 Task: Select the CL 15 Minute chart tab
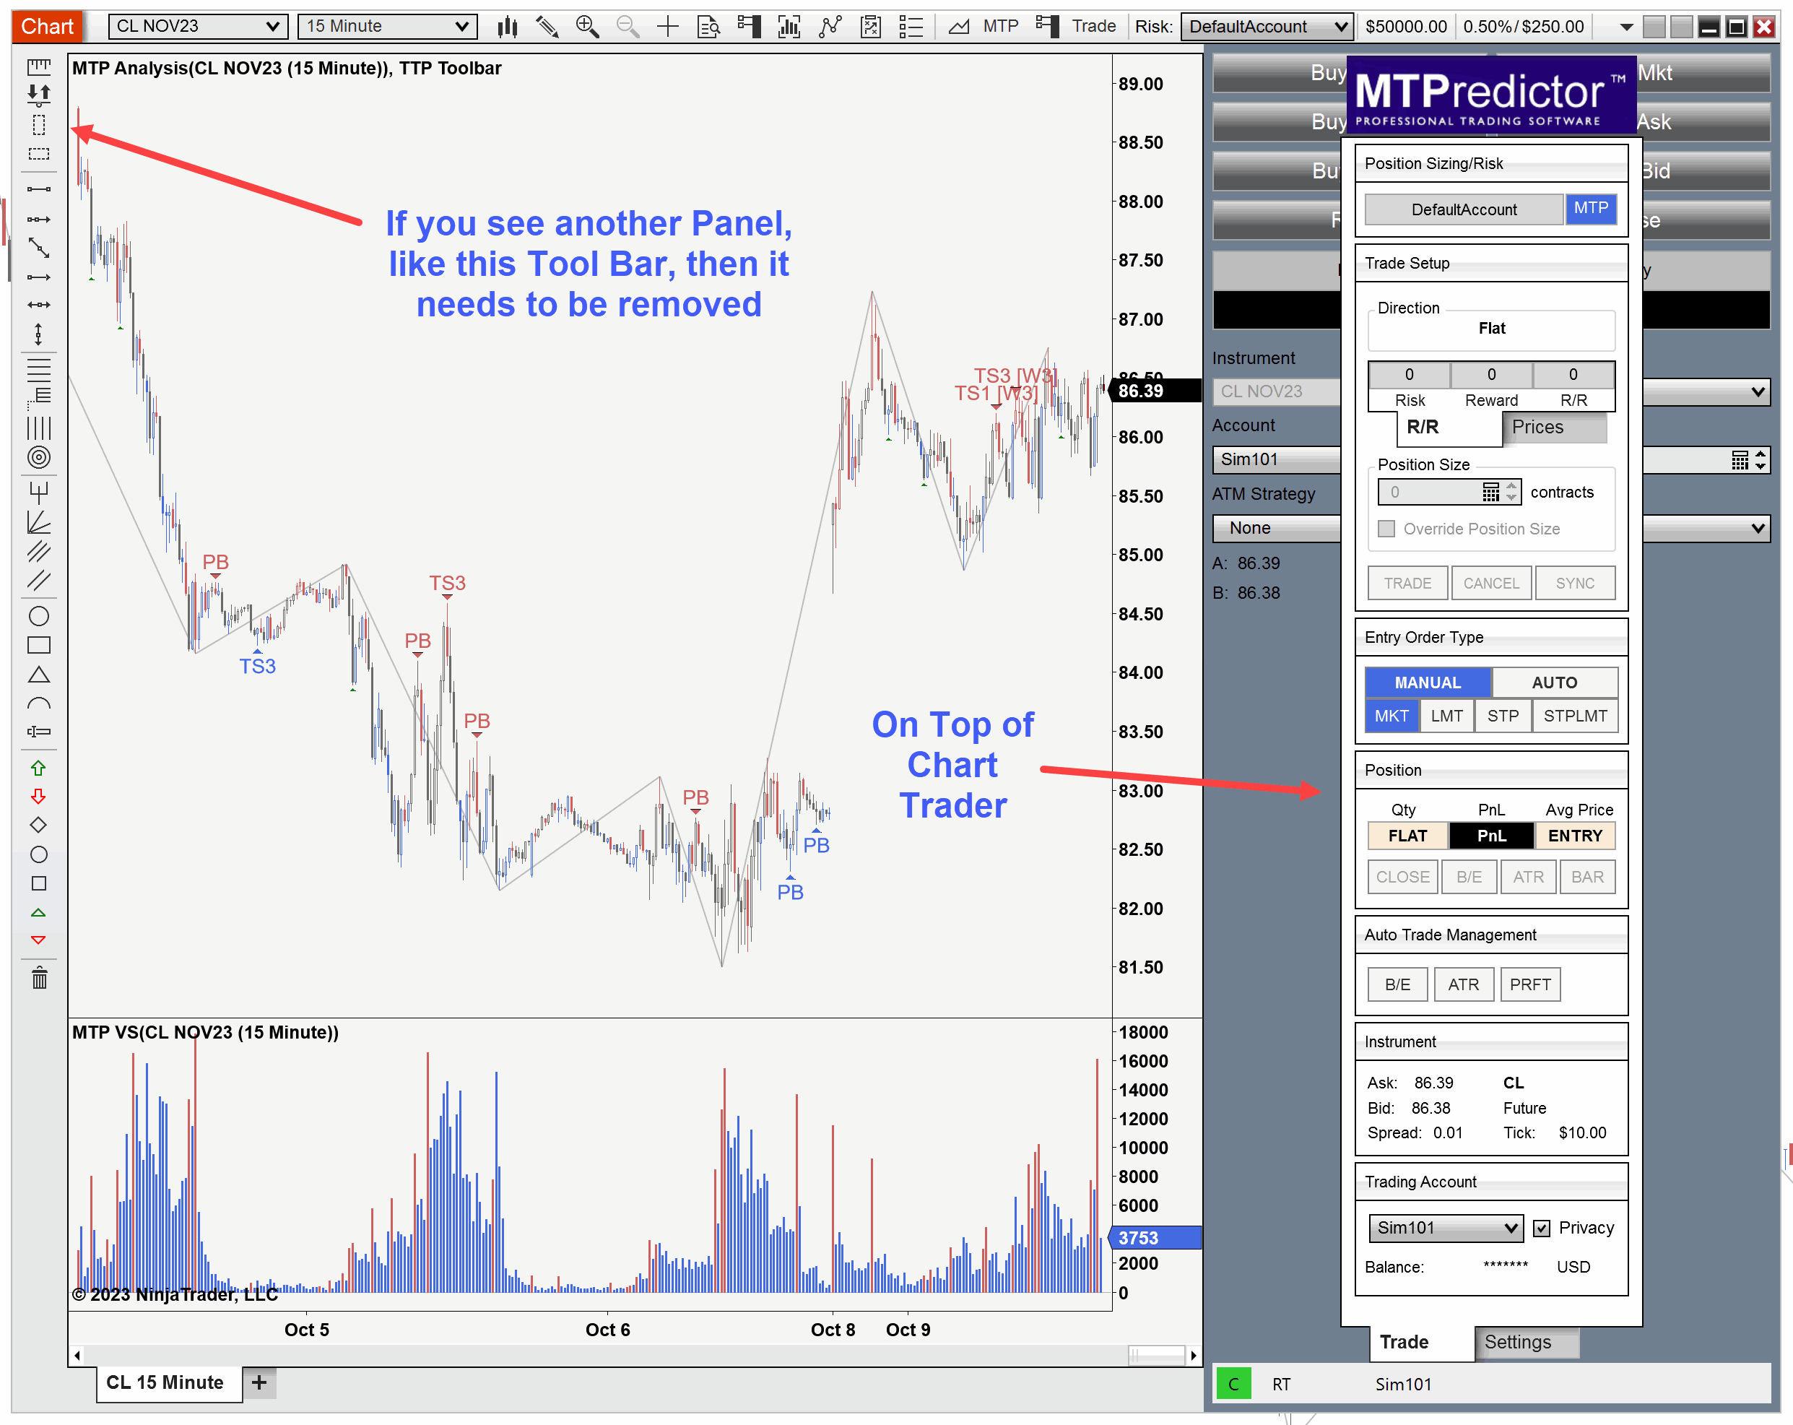click(x=165, y=1382)
